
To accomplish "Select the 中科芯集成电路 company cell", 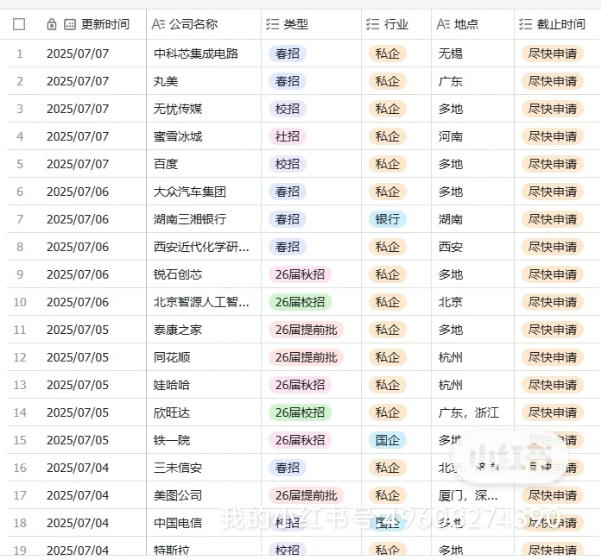I will (204, 53).
